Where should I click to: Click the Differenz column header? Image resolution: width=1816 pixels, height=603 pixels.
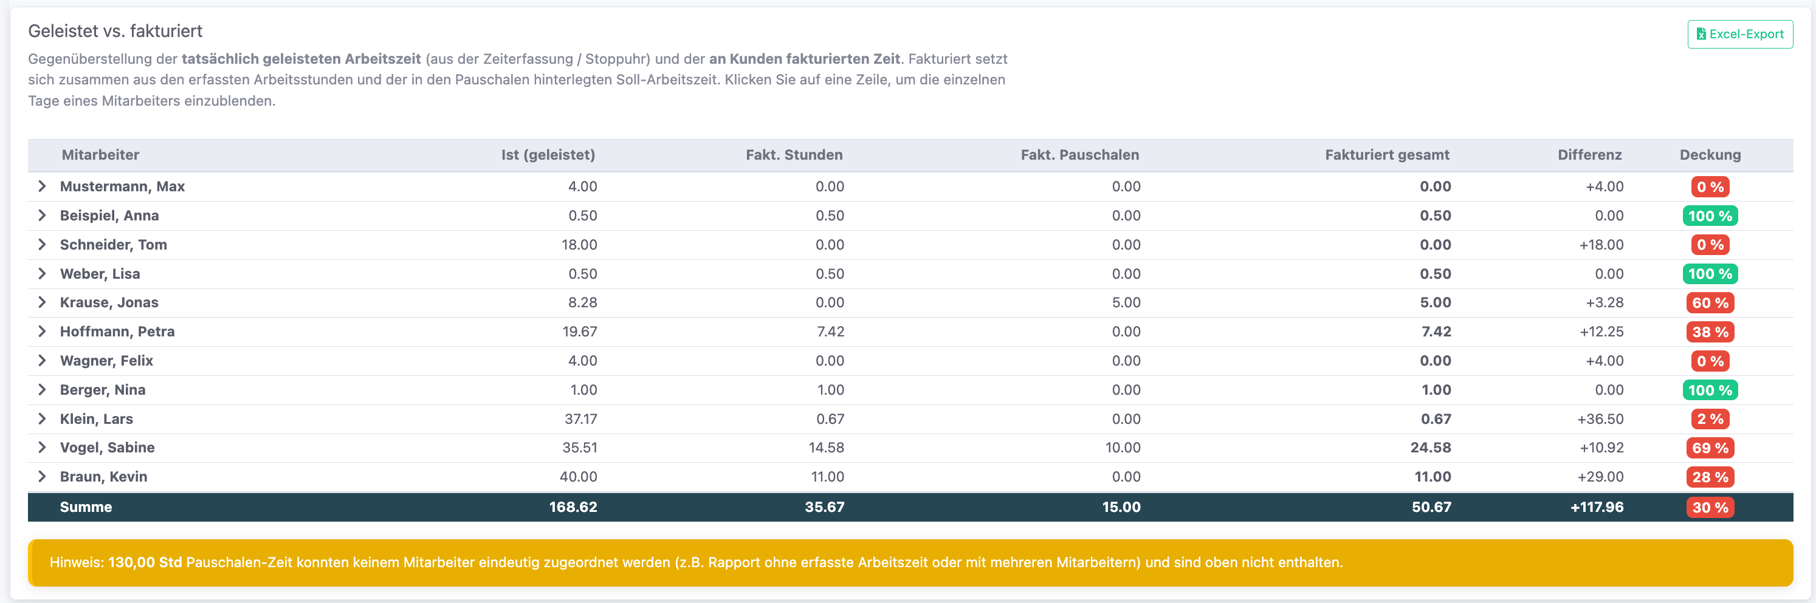(1589, 155)
